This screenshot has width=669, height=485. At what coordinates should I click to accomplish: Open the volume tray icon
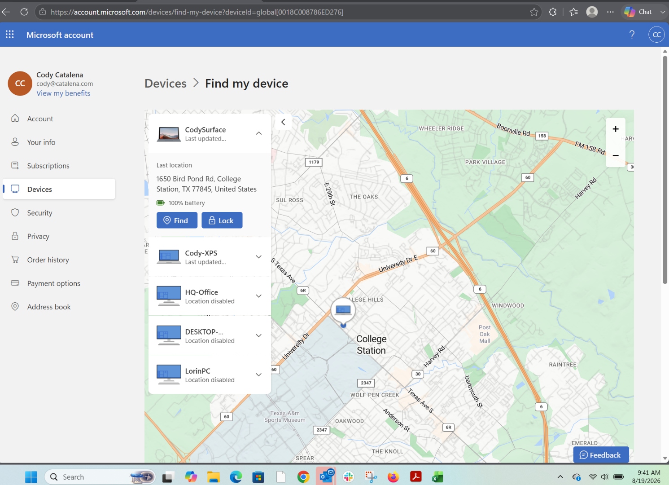(605, 477)
